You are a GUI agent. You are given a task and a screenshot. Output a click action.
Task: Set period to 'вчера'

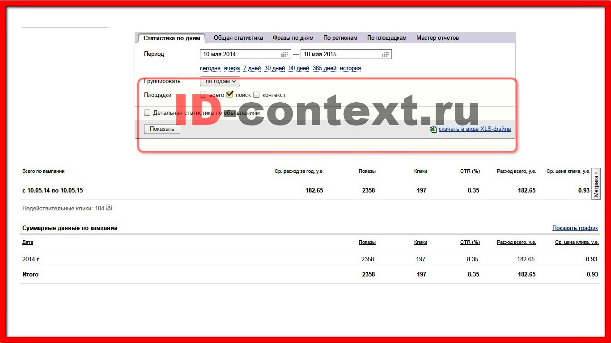[232, 68]
